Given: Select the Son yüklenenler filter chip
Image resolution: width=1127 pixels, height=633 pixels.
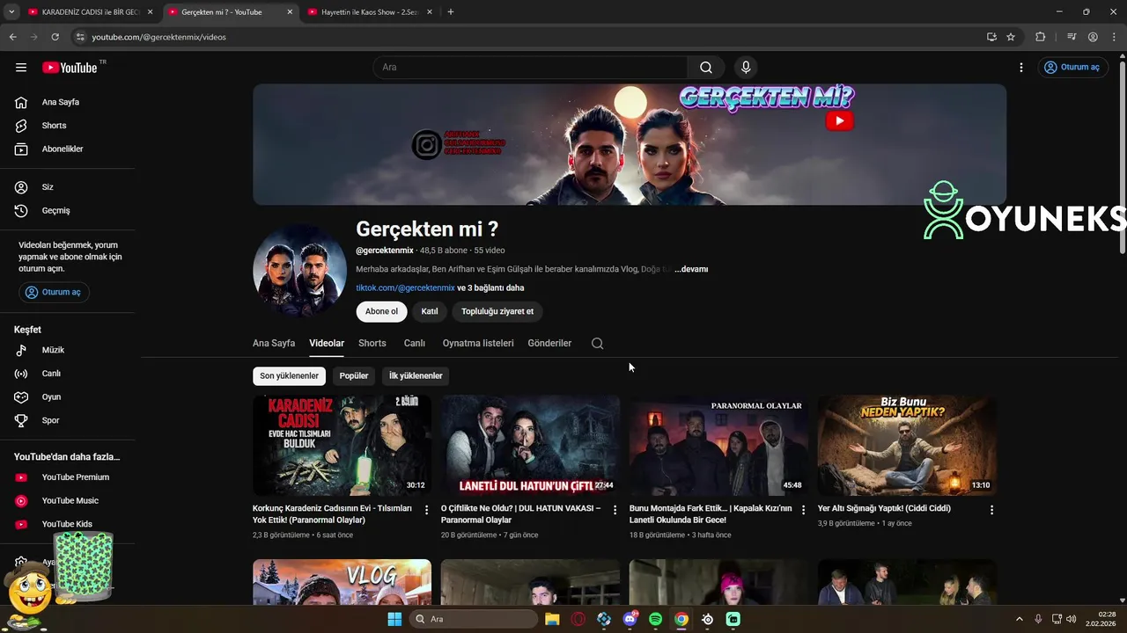Looking at the screenshot, I should pyautogui.click(x=289, y=376).
